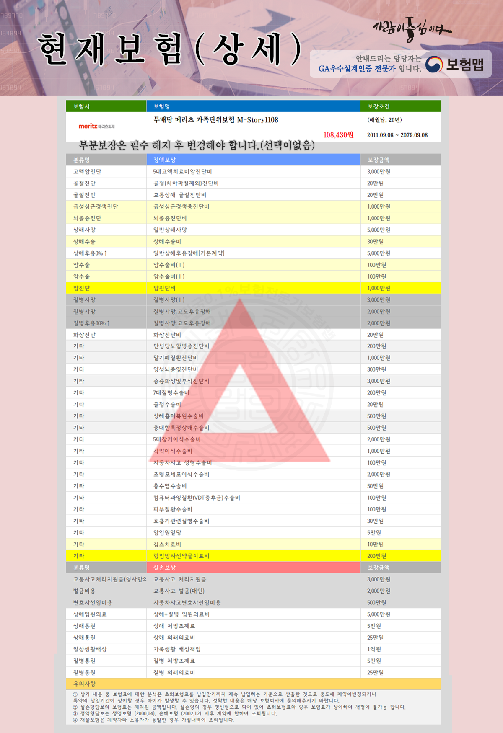Select the 피부질환수술비 row
The image size is (503, 733).
[x=253, y=509]
